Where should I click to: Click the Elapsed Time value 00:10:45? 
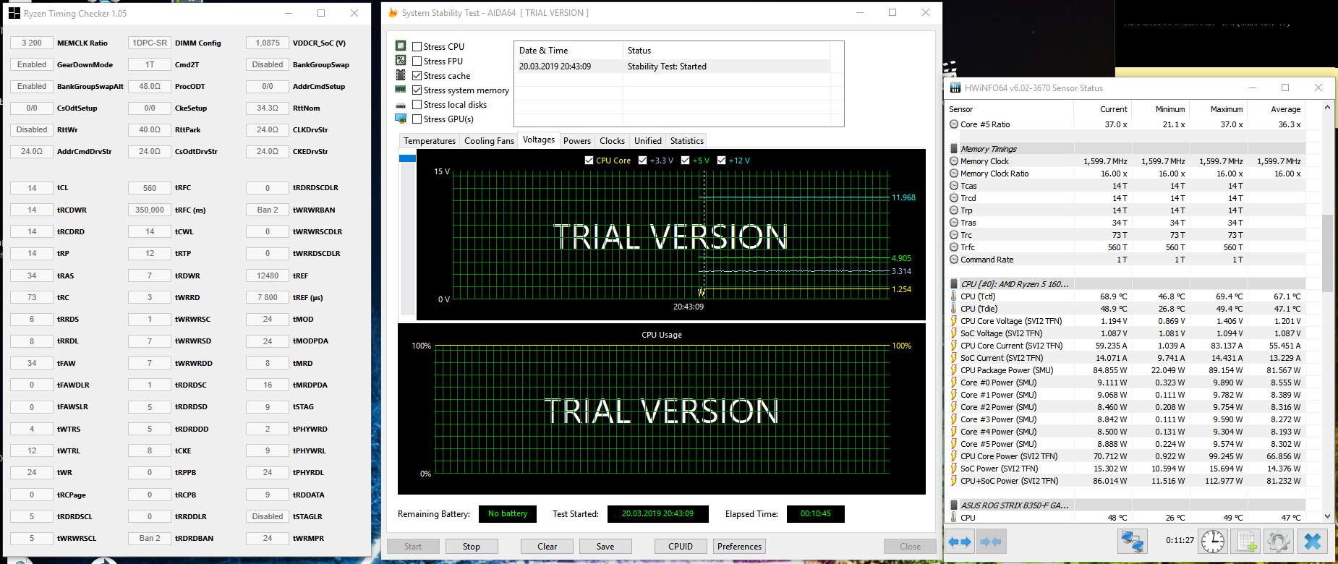(816, 514)
